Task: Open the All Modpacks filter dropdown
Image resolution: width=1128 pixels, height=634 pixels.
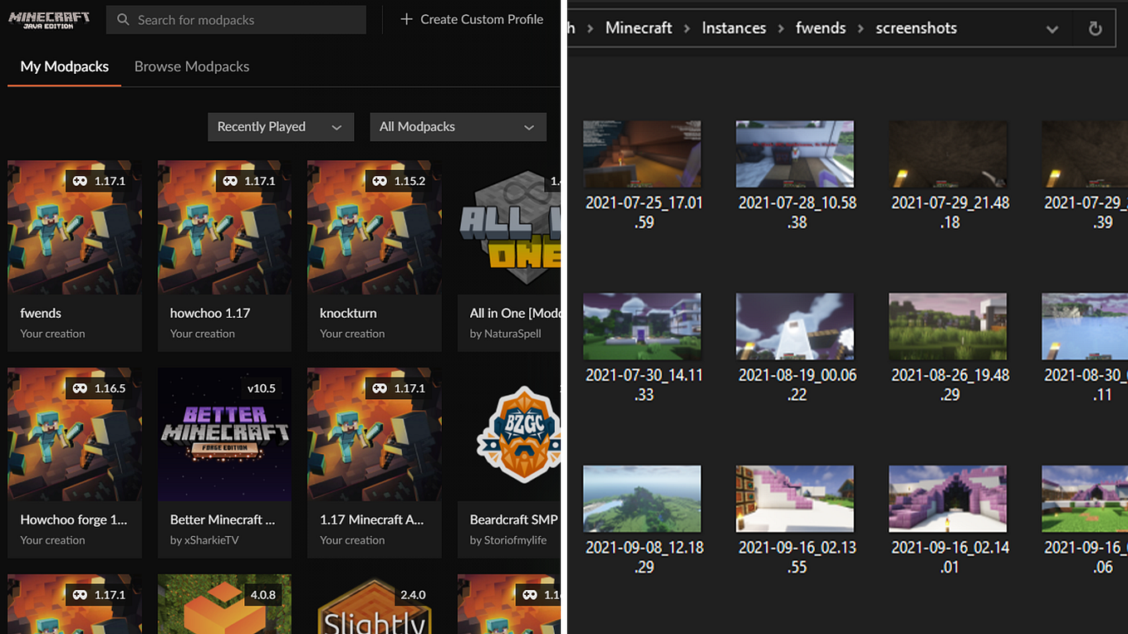Action: [458, 126]
